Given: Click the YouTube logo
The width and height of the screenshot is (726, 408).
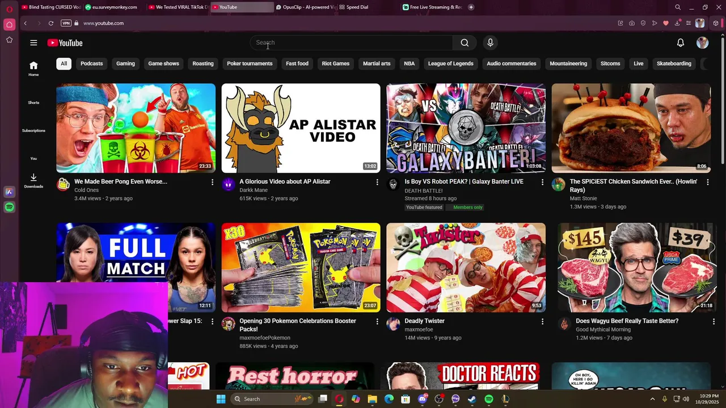Looking at the screenshot, I should (x=65, y=43).
